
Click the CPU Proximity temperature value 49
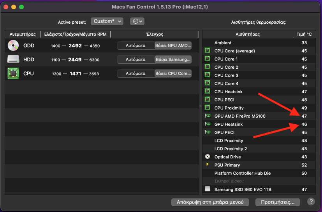click(x=304, y=108)
